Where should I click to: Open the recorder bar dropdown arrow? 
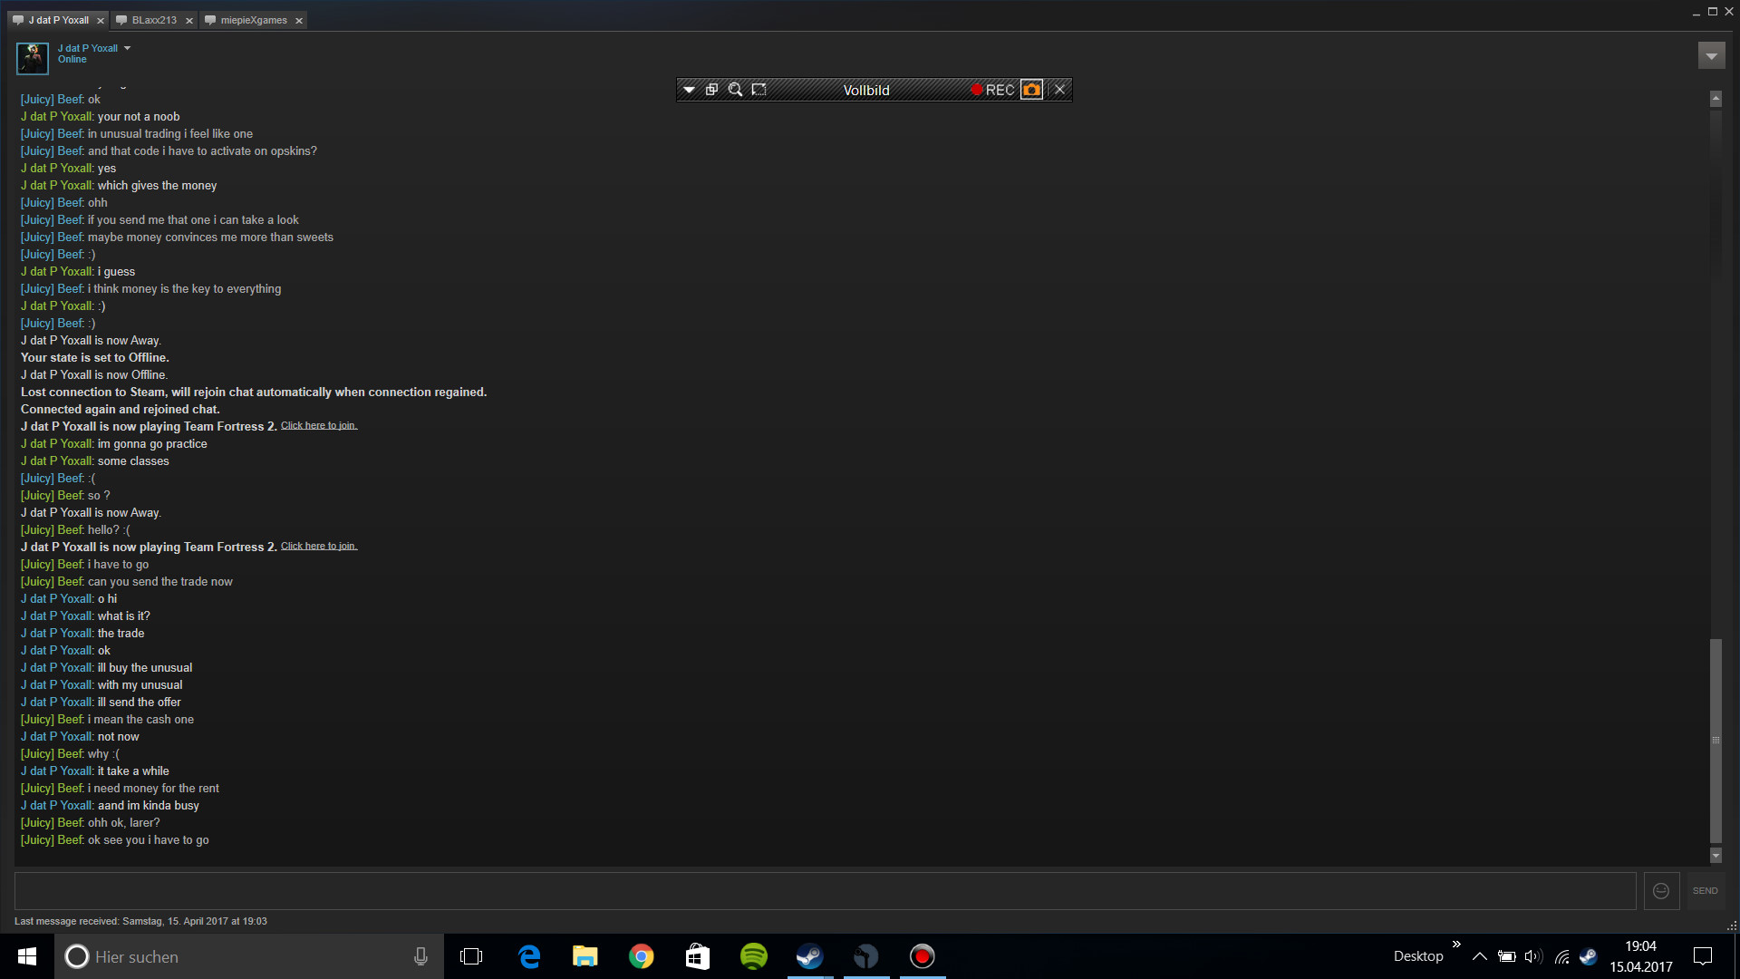click(689, 90)
